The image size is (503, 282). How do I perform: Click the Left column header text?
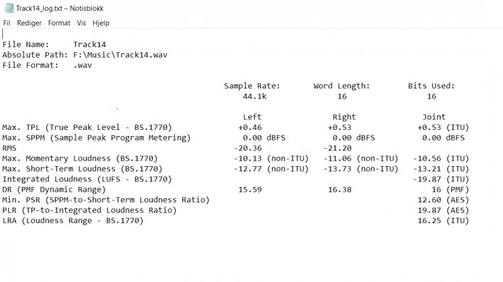[x=252, y=117]
